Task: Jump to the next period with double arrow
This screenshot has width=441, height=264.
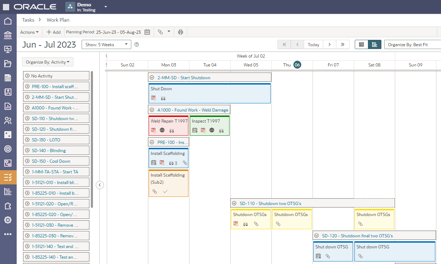Action: coord(342,44)
